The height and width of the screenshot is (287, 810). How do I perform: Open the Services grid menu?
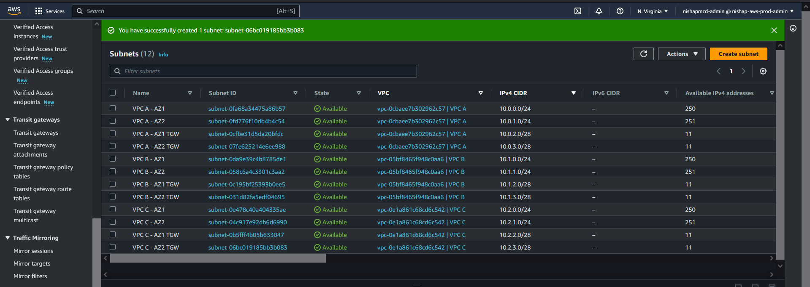coord(50,11)
